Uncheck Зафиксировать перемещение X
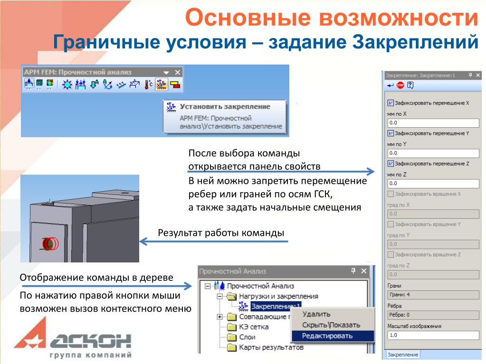Screen dimensions: 486x364 click(x=391, y=103)
